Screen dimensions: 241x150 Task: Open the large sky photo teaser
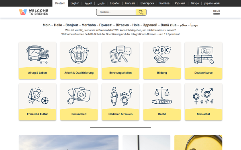(x=69, y=142)
